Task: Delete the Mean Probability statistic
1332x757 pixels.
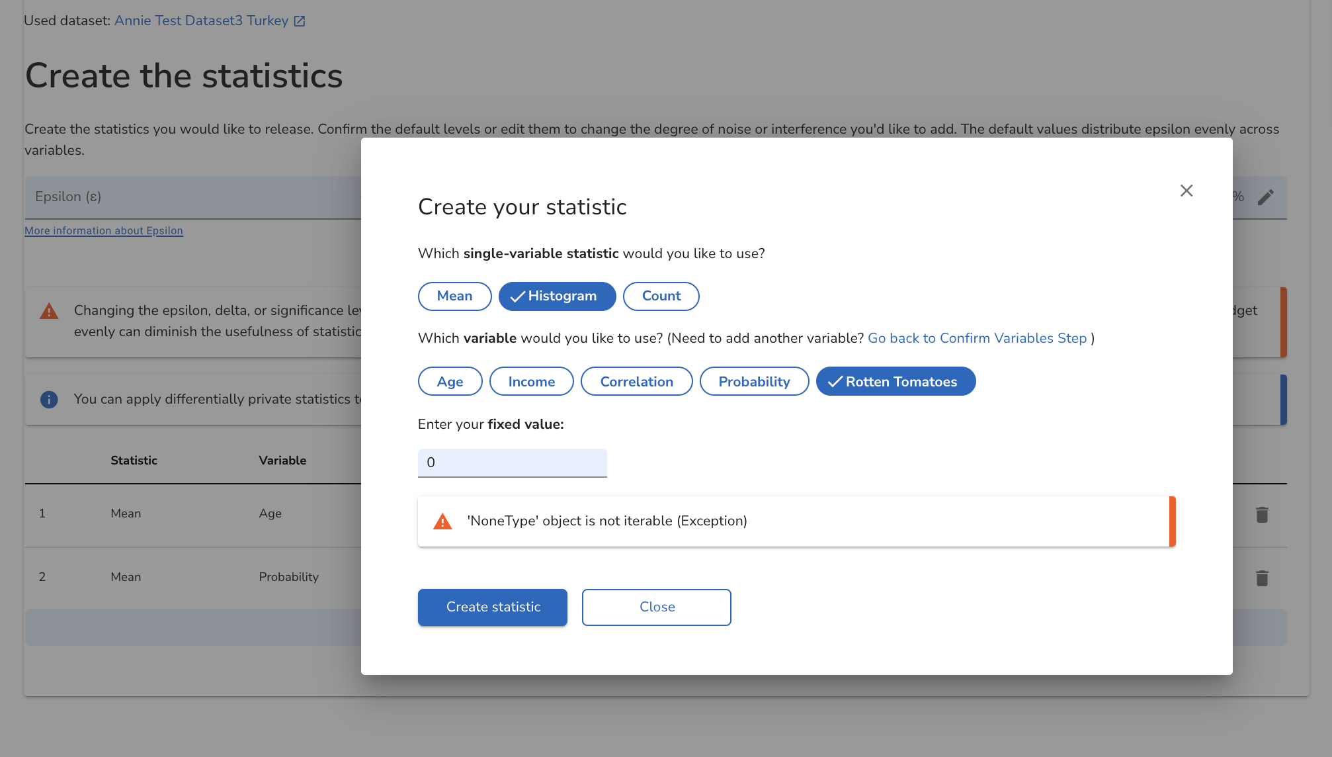Action: click(x=1262, y=577)
